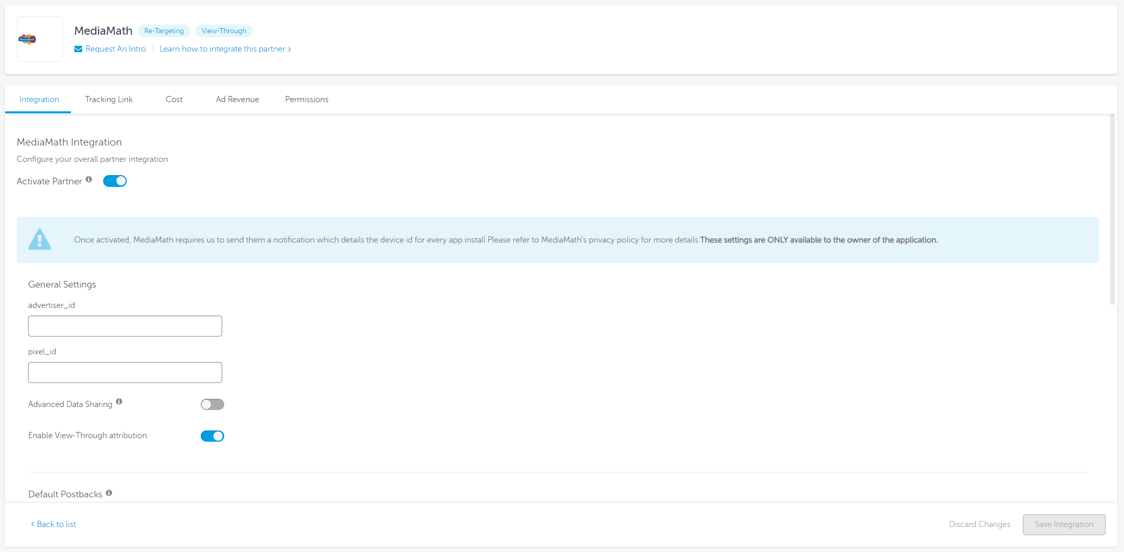Click the Save Integration button
The height and width of the screenshot is (552, 1124).
1064,524
